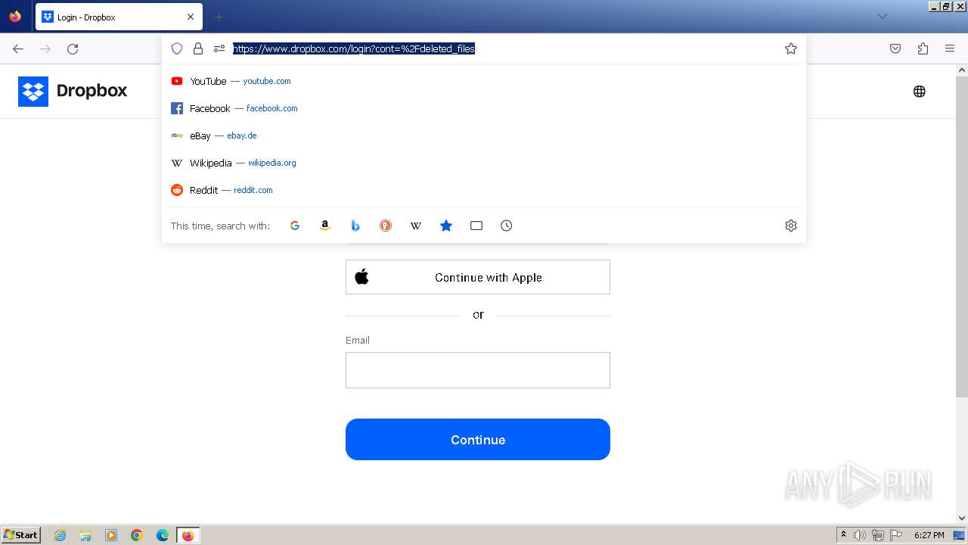Launch Internet Explorer from taskbar
Image resolution: width=968 pixels, height=545 pixels.
coord(60,535)
